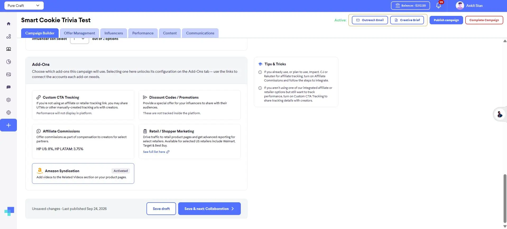Toggle the Custom CTA Tracking add-on card
Screen dimensions: 507x229
[83, 105]
